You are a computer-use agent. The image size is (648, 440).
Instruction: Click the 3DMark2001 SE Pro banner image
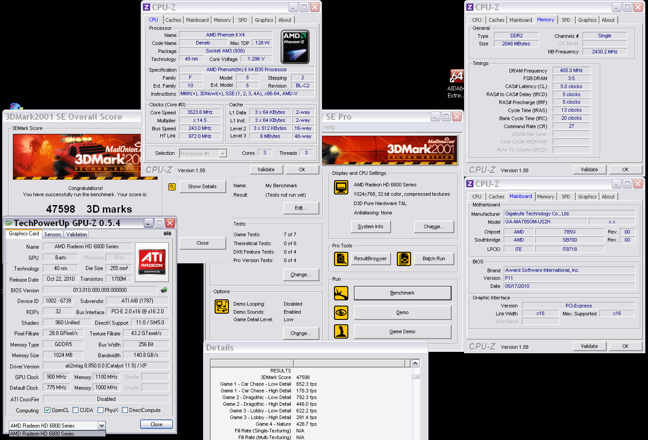pos(390,150)
